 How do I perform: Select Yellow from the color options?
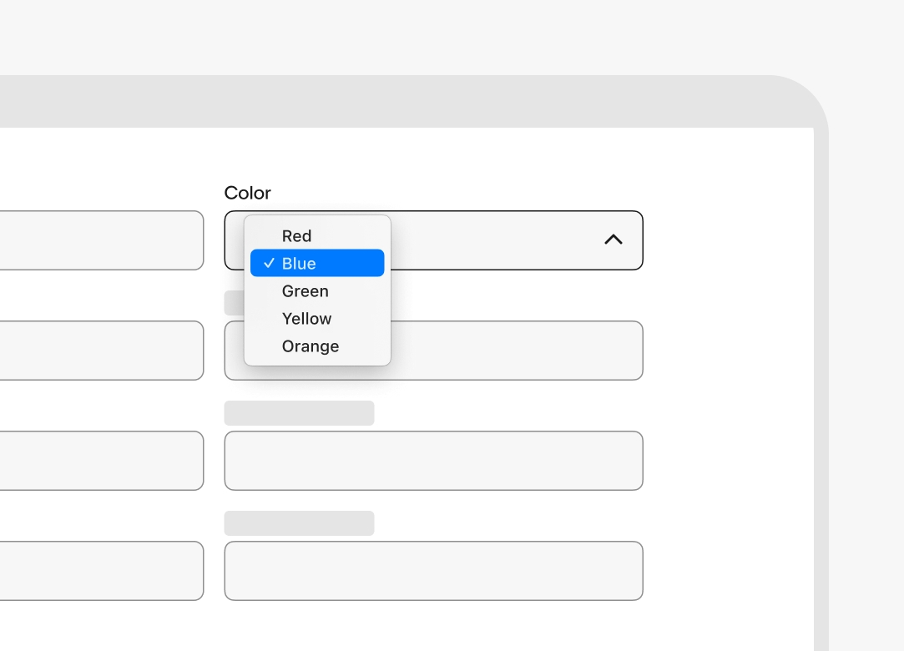(317, 318)
